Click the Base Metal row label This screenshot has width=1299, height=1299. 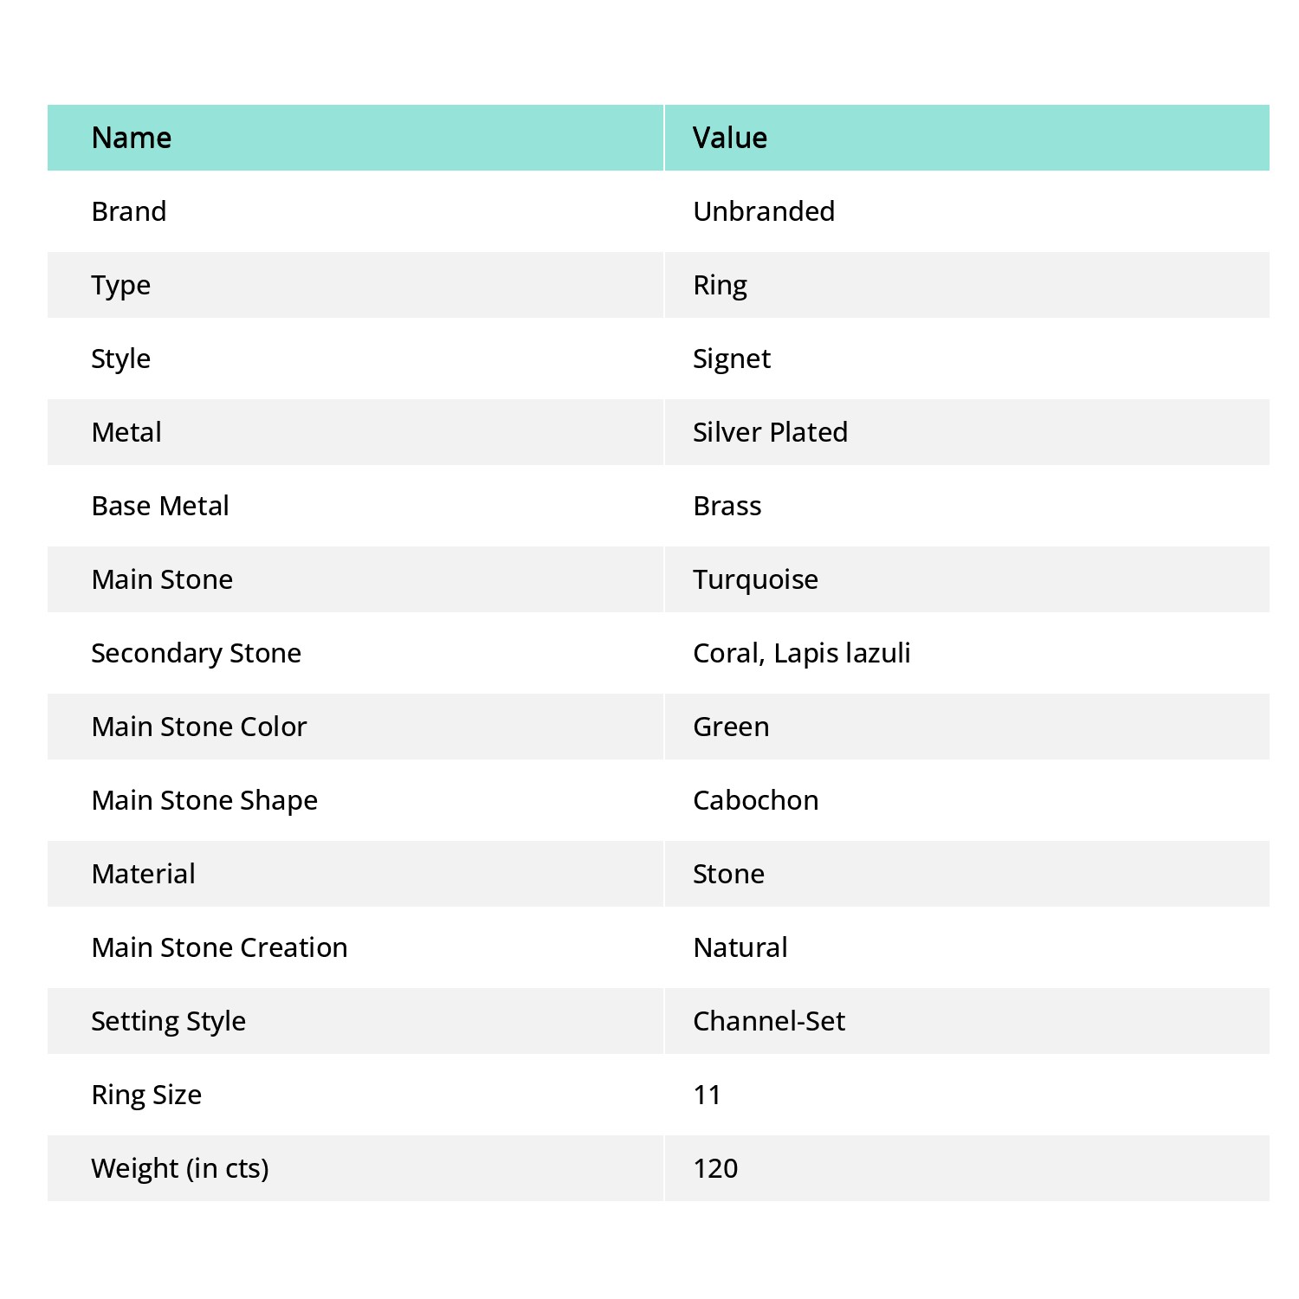(160, 506)
